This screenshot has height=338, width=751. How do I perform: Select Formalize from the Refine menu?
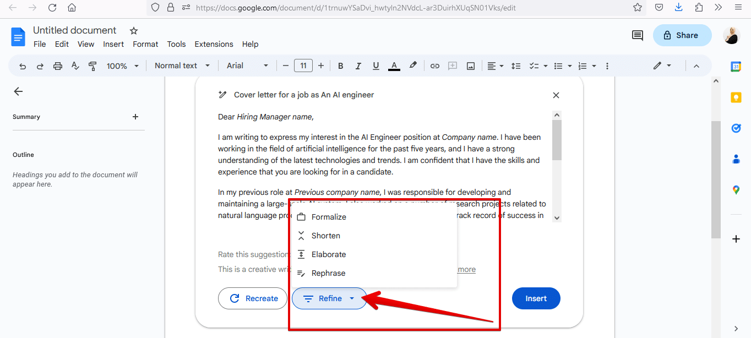point(374,217)
